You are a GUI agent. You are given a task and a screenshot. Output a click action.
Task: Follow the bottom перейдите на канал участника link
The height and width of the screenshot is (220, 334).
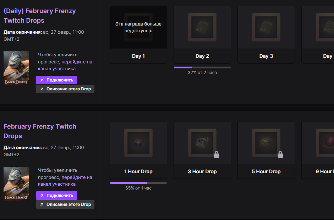(65, 181)
